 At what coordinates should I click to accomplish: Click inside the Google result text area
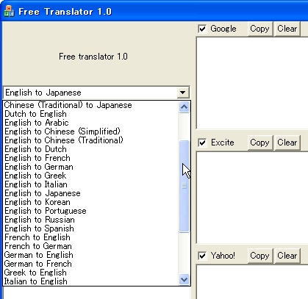click(x=252, y=83)
